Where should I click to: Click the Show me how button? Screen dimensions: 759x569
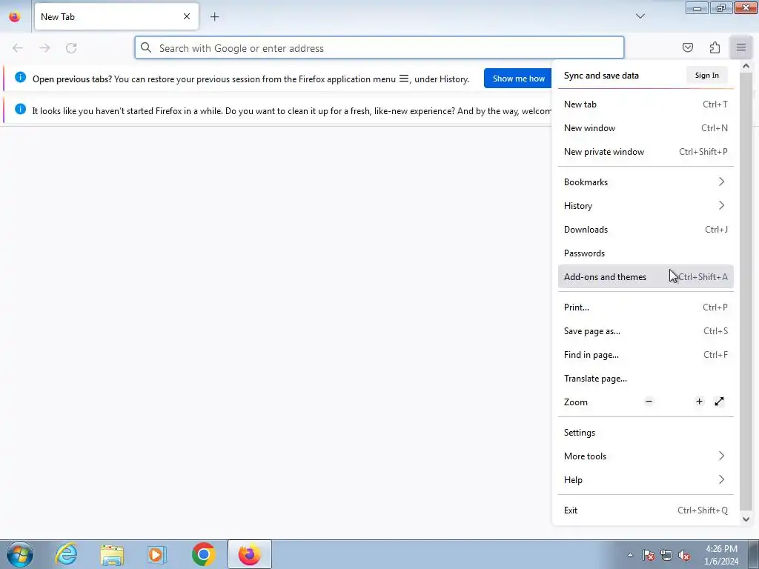(x=518, y=79)
